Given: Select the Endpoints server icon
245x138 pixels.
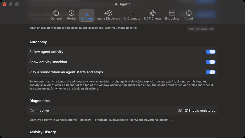Looking at the screenshot, I should coord(172,13).
